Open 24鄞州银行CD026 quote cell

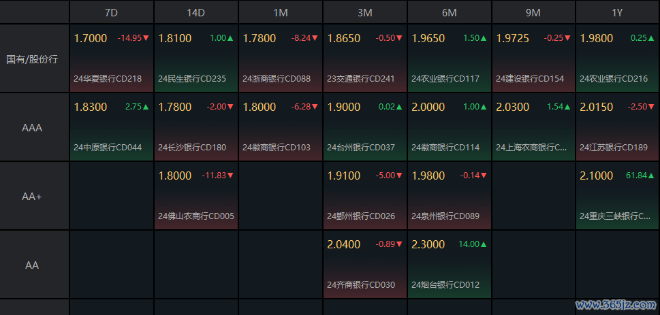(365, 196)
